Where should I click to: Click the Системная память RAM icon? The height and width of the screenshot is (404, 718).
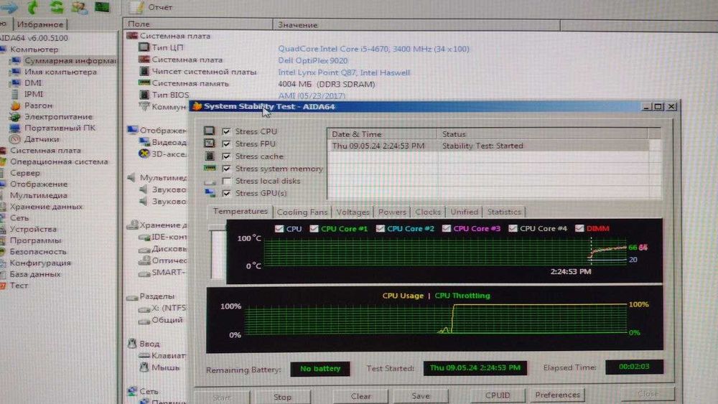144,83
